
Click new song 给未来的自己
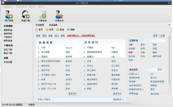point(135,85)
